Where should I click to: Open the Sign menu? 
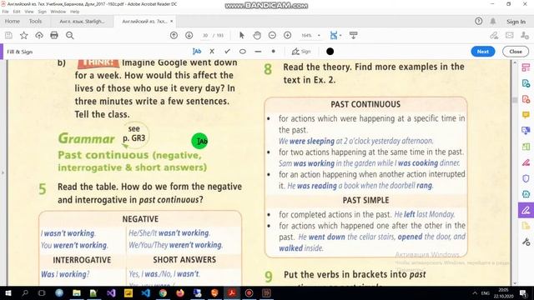click(42, 12)
